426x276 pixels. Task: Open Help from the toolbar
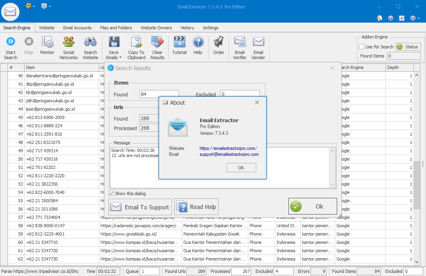coord(198,46)
